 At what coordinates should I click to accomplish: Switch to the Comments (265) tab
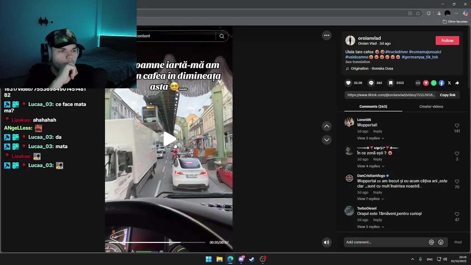coord(373,106)
